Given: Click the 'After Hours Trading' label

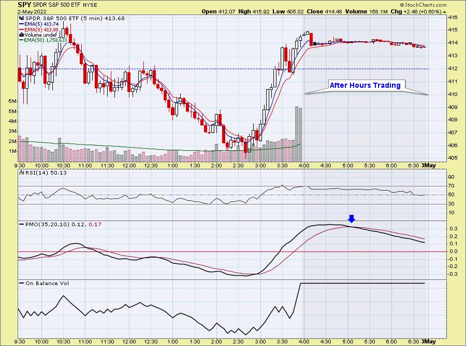Looking at the screenshot, I should [x=365, y=85].
